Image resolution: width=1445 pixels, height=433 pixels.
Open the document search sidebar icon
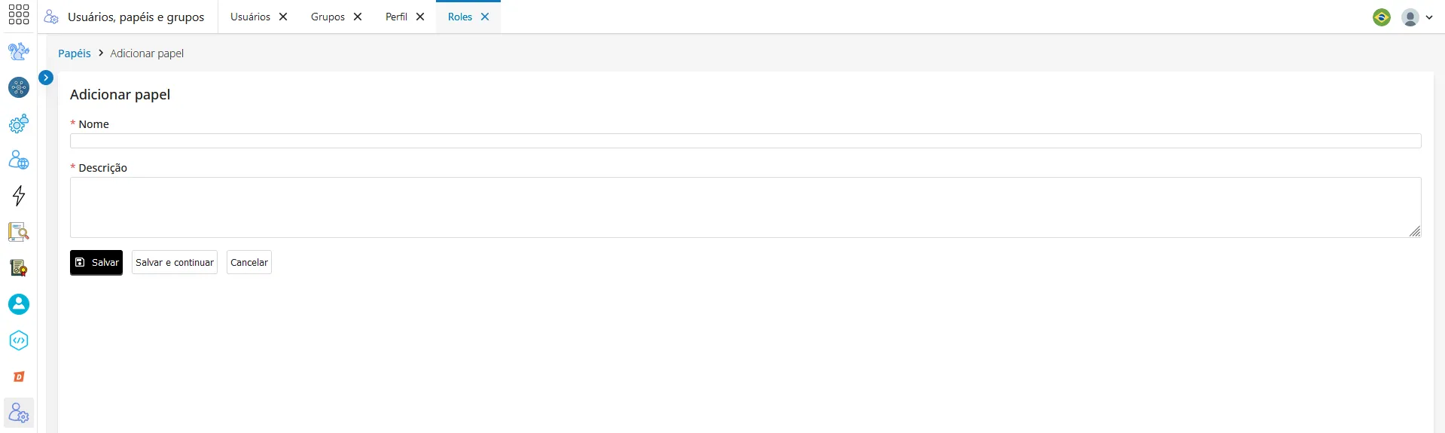click(x=19, y=232)
